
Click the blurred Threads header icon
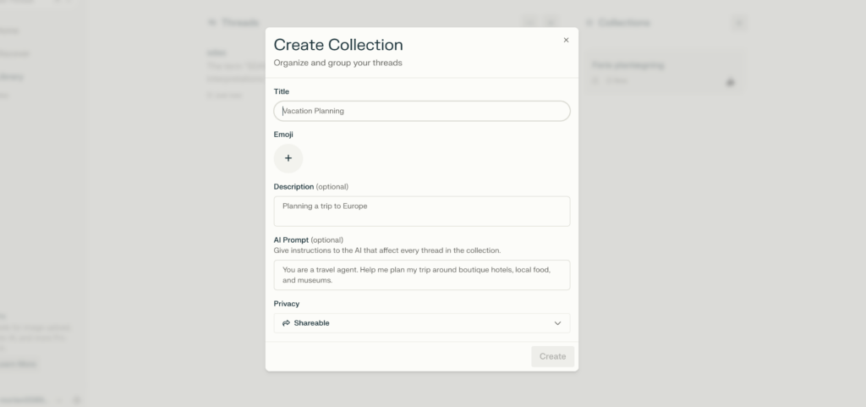[212, 23]
